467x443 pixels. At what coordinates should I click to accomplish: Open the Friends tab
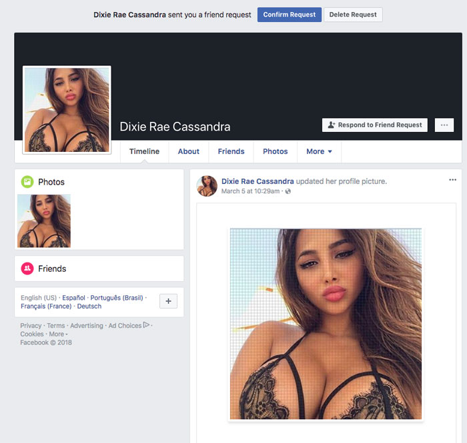point(231,151)
